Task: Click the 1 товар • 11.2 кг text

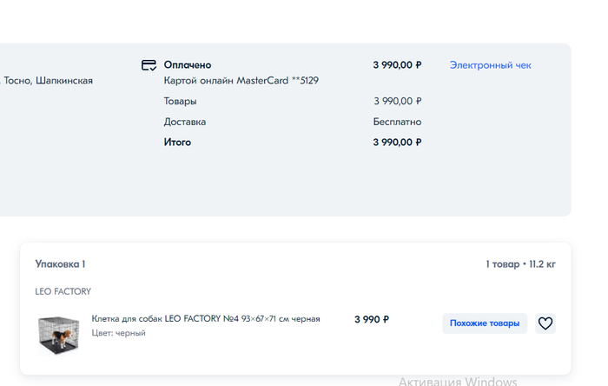Action: (x=520, y=264)
